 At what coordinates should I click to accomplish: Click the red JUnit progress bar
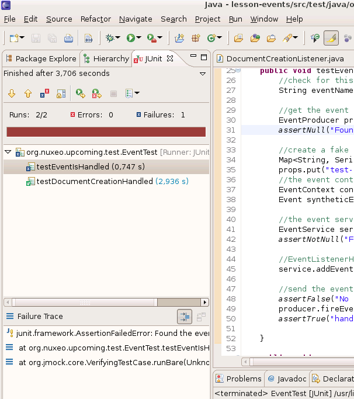tap(106, 132)
